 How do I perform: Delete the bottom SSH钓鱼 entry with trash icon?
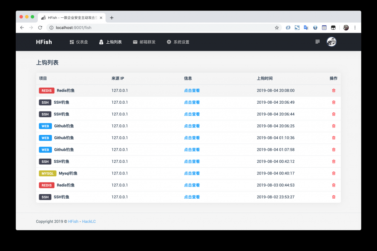click(333, 197)
